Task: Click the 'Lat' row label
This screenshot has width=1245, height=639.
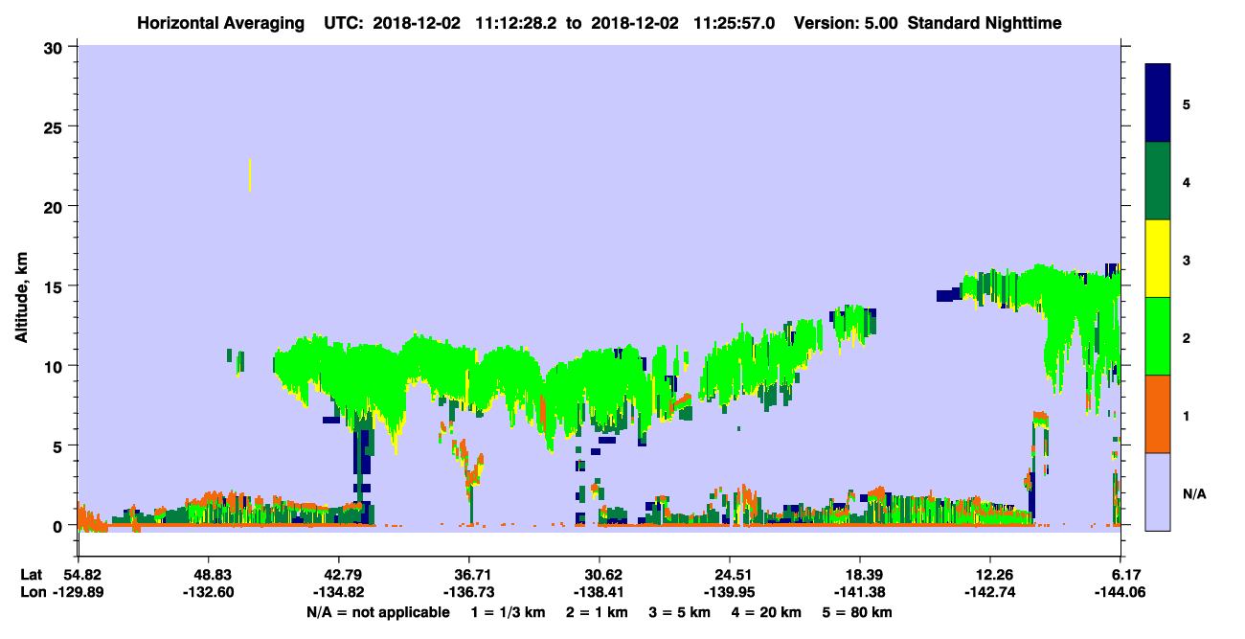Action: [32, 575]
